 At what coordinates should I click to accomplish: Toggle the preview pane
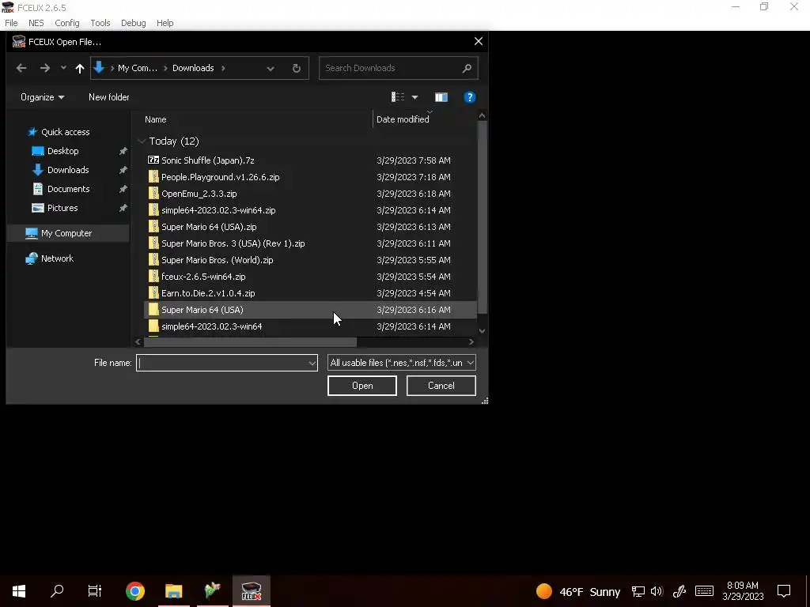(441, 97)
